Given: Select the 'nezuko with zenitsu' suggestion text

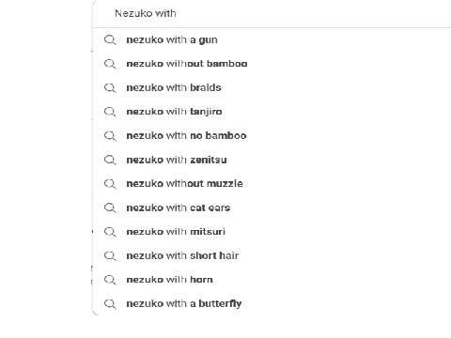Looking at the screenshot, I should (177, 160).
